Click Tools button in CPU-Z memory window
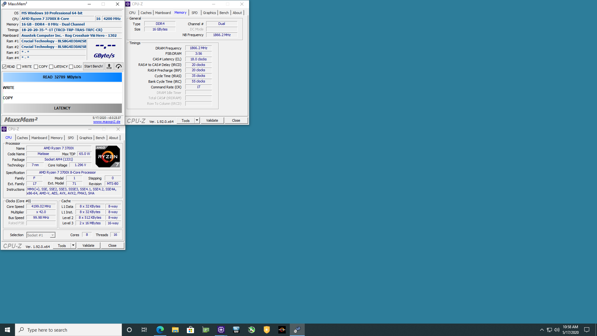This screenshot has height=336, width=597. point(186,120)
